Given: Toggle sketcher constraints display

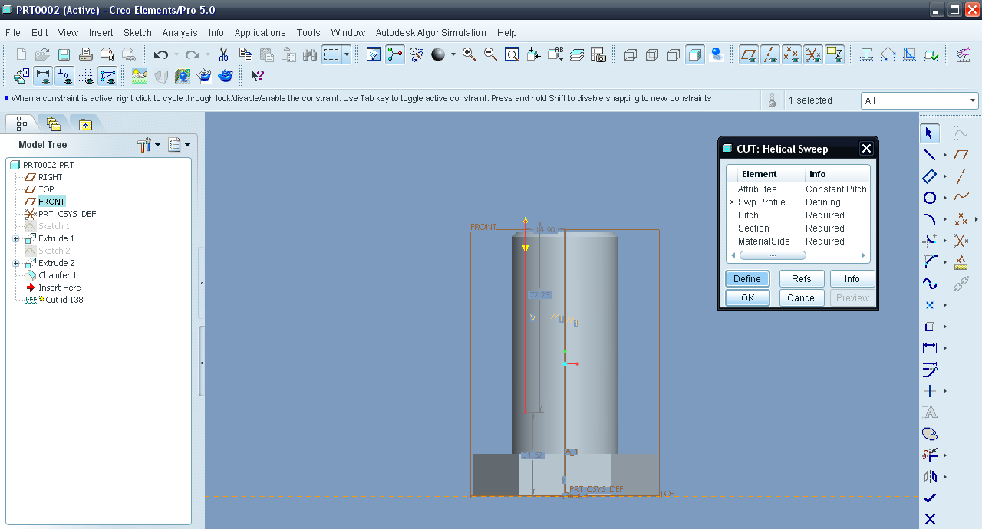Looking at the screenshot, I should (x=64, y=76).
